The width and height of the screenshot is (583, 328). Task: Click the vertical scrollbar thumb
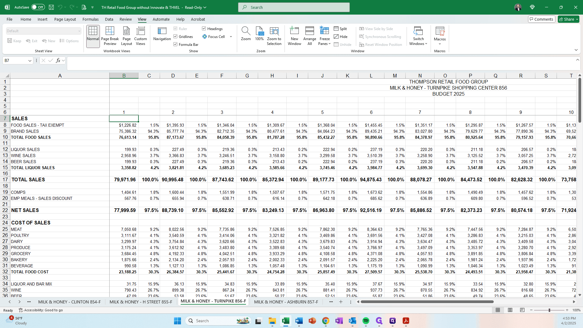click(x=580, y=100)
